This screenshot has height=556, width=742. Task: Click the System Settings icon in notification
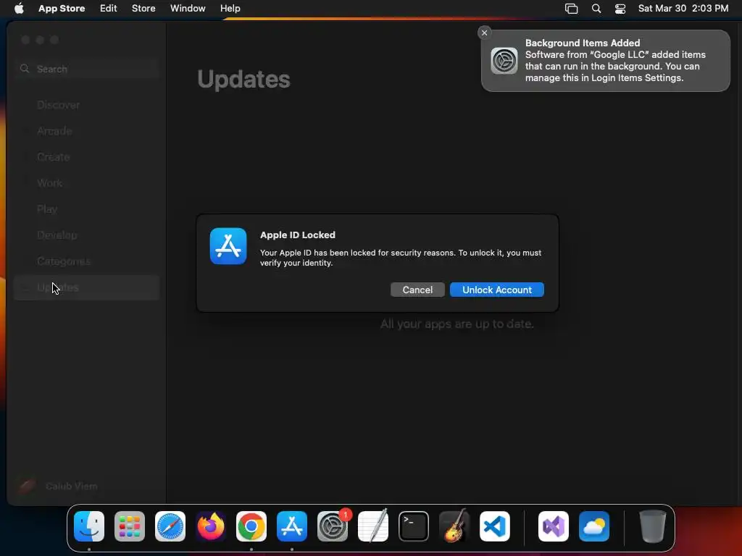click(x=504, y=61)
